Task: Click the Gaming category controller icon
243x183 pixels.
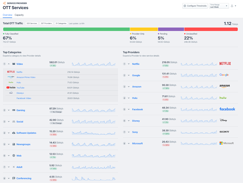Action: coord(14,110)
